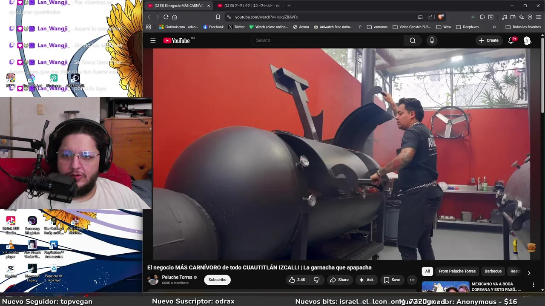Select the All recommendation chip
The height and width of the screenshot is (306, 545).
click(427, 271)
